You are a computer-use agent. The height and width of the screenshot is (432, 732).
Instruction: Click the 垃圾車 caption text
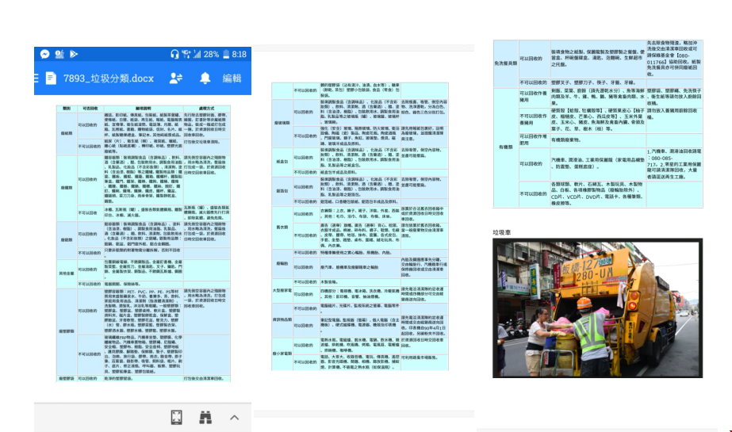pyautogui.click(x=504, y=233)
